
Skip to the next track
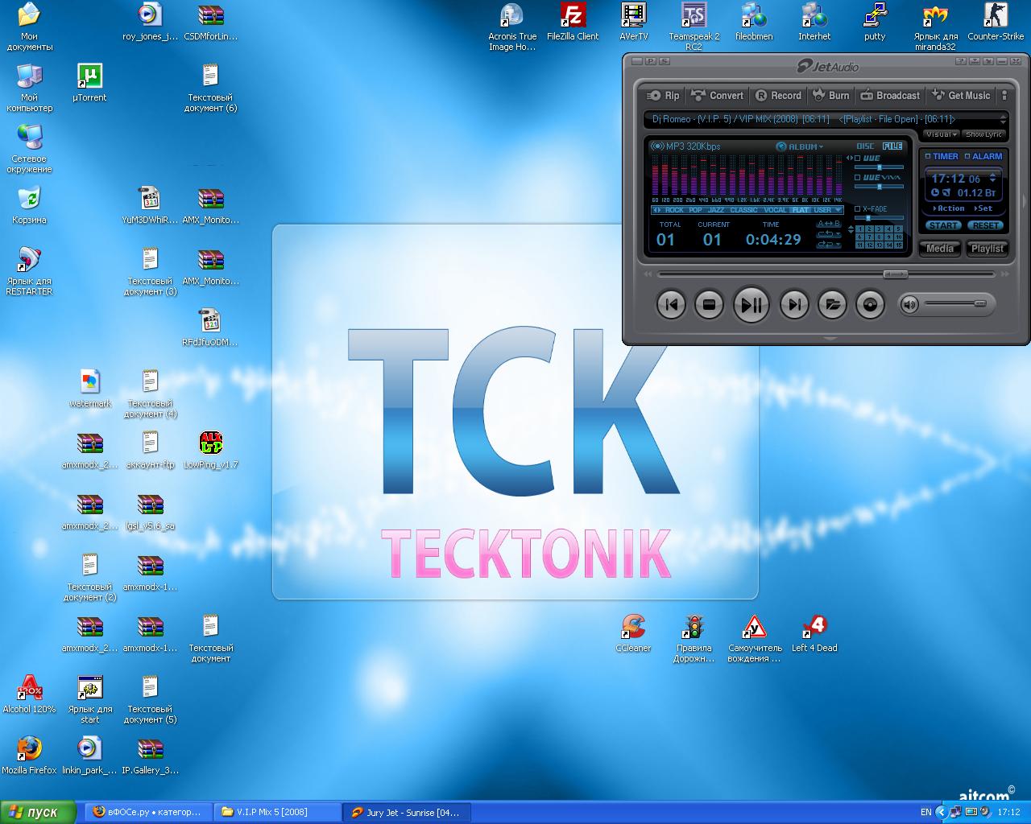[x=794, y=305]
